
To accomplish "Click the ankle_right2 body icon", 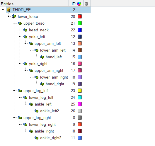I will 37,138.
